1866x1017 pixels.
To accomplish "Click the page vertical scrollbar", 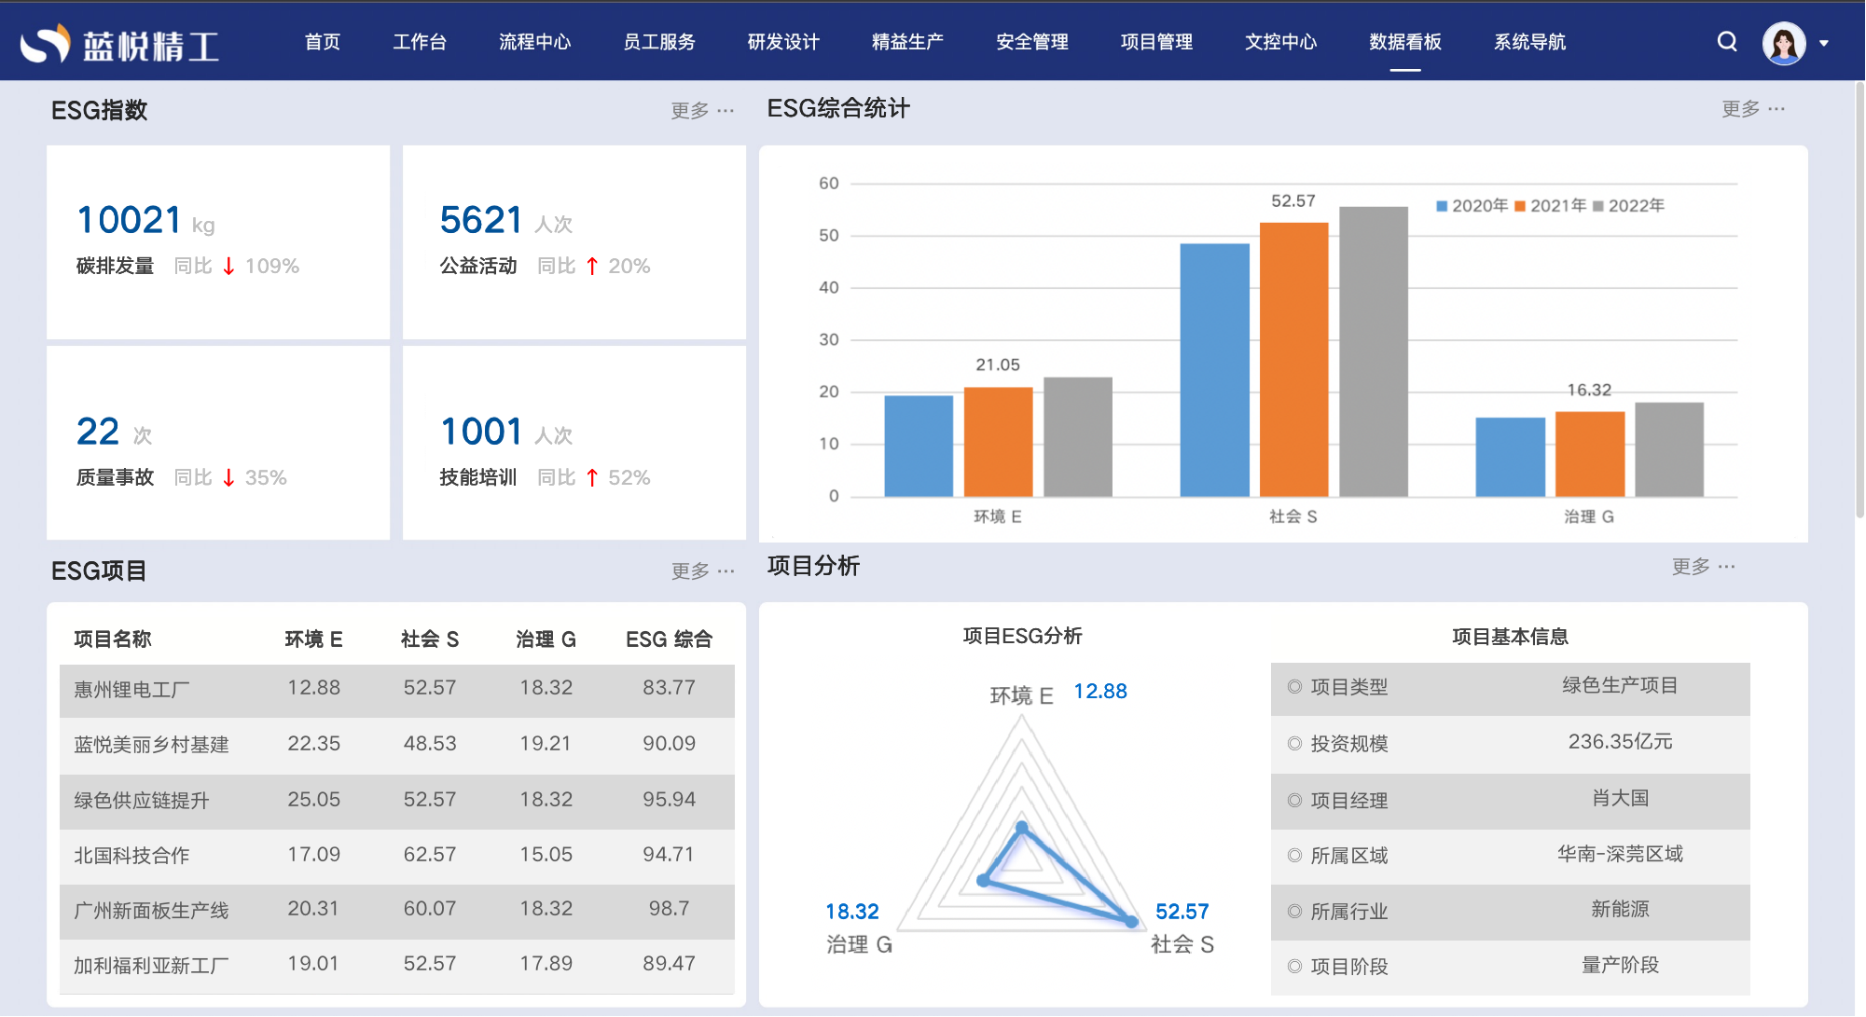I will tap(1859, 298).
